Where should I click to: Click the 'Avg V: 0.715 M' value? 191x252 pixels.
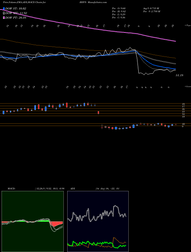pos(151,8)
